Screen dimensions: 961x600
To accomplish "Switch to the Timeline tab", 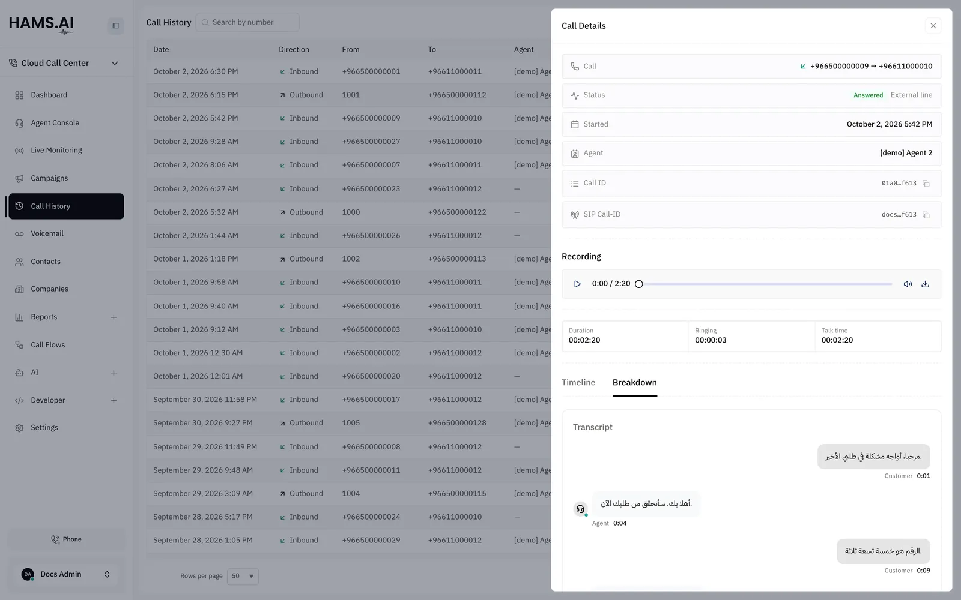I will click(x=578, y=383).
